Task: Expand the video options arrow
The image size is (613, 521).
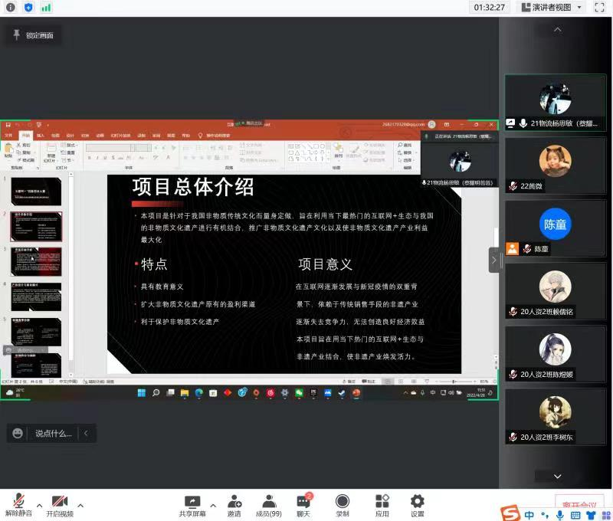Action: pos(80,505)
